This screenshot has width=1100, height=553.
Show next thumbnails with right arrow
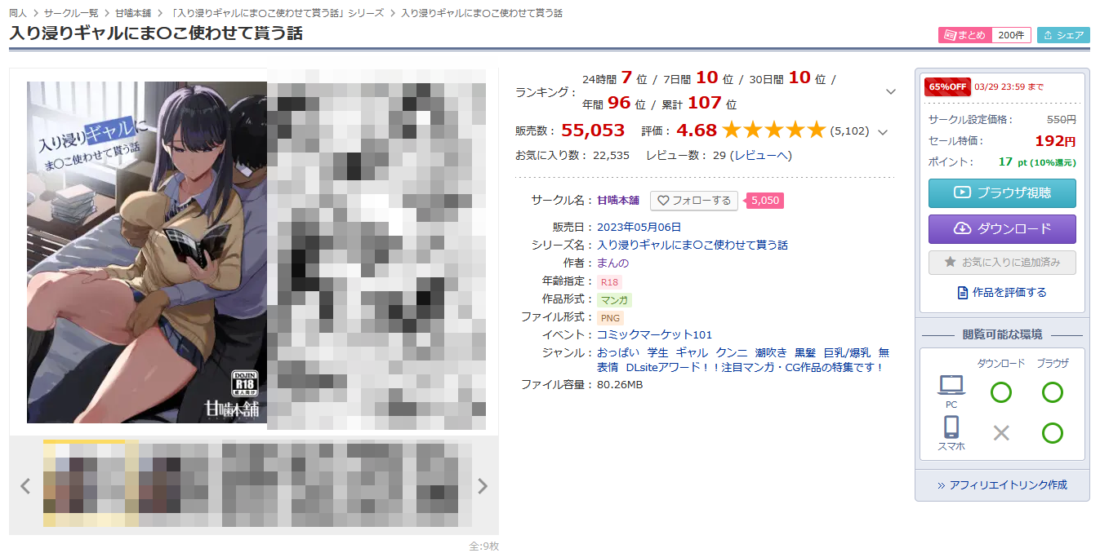pos(483,486)
